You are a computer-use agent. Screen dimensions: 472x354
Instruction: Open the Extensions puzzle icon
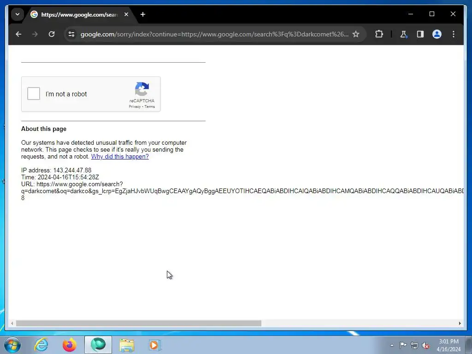379,34
